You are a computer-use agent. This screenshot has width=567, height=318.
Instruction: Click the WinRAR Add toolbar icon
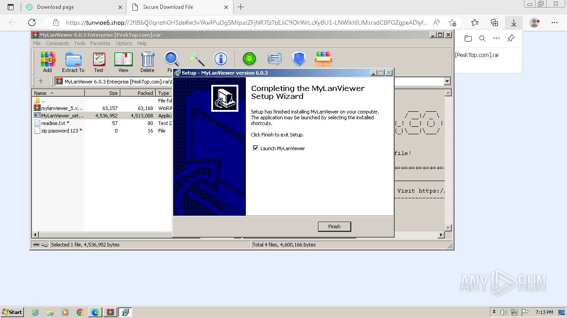pos(47,61)
